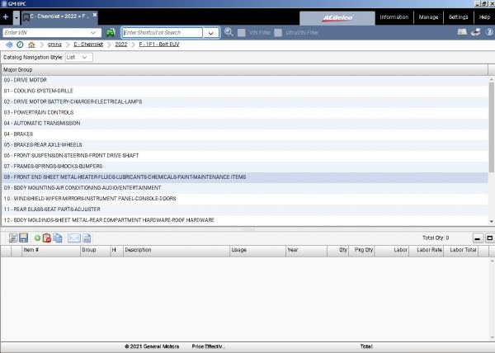Open the Settings menu
The width and height of the screenshot is (495, 353).
459,17
